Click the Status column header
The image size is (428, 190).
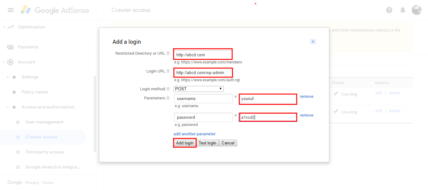(338, 83)
